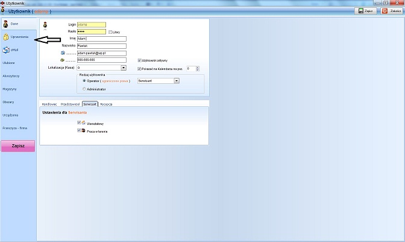Viewport: 405px width, 242px height.
Task: Click the 'ograniczone prawa' orange text
Action: point(115,81)
